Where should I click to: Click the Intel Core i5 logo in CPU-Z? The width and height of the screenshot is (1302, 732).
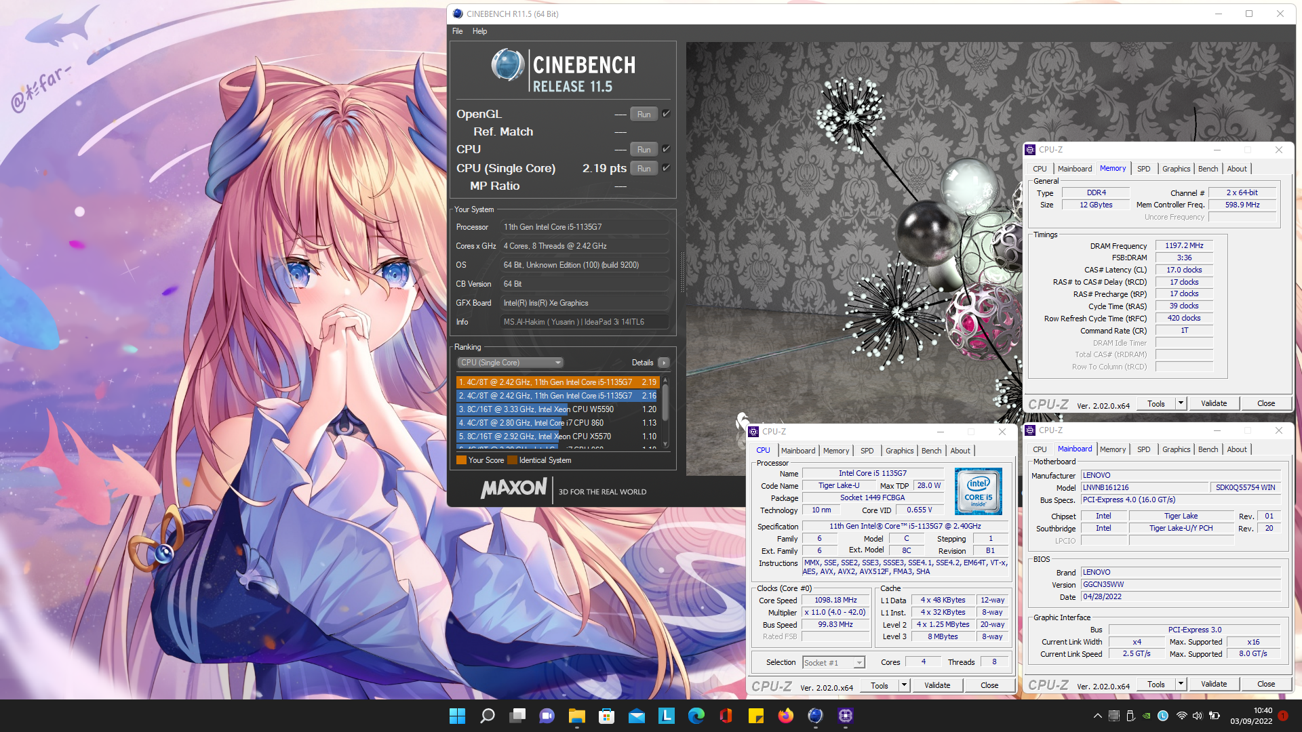[978, 491]
